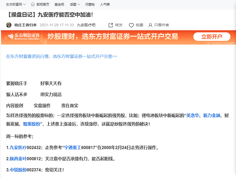This screenshot has width=236, height=178.
Task: Open 九安医疗 stock link in item 1
Action: point(18,147)
